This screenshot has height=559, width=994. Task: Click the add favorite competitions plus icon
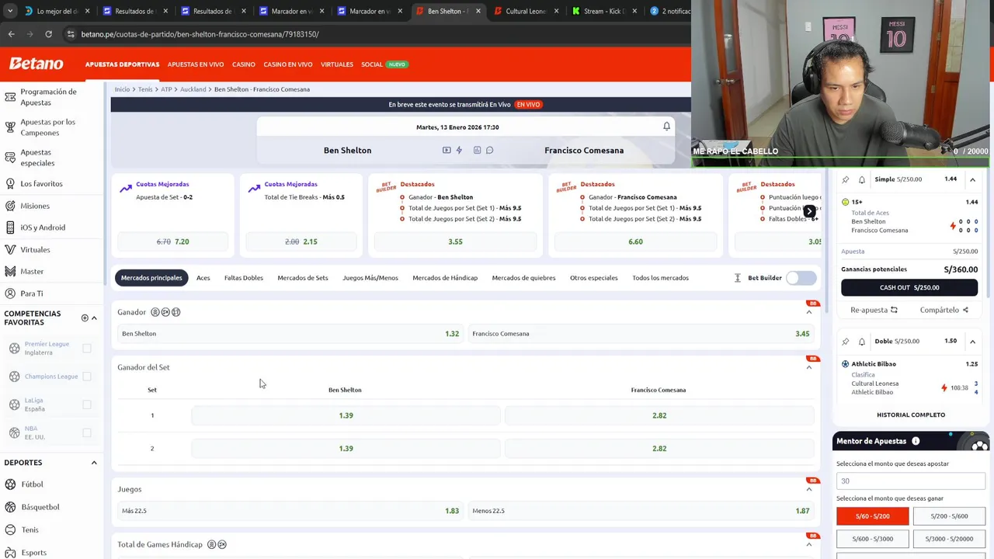point(85,318)
